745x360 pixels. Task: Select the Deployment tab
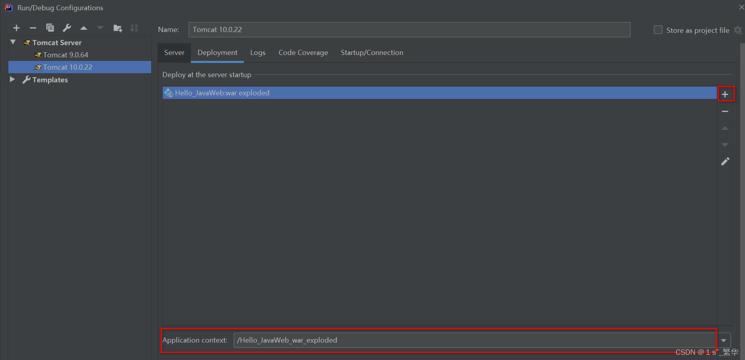pyautogui.click(x=217, y=53)
